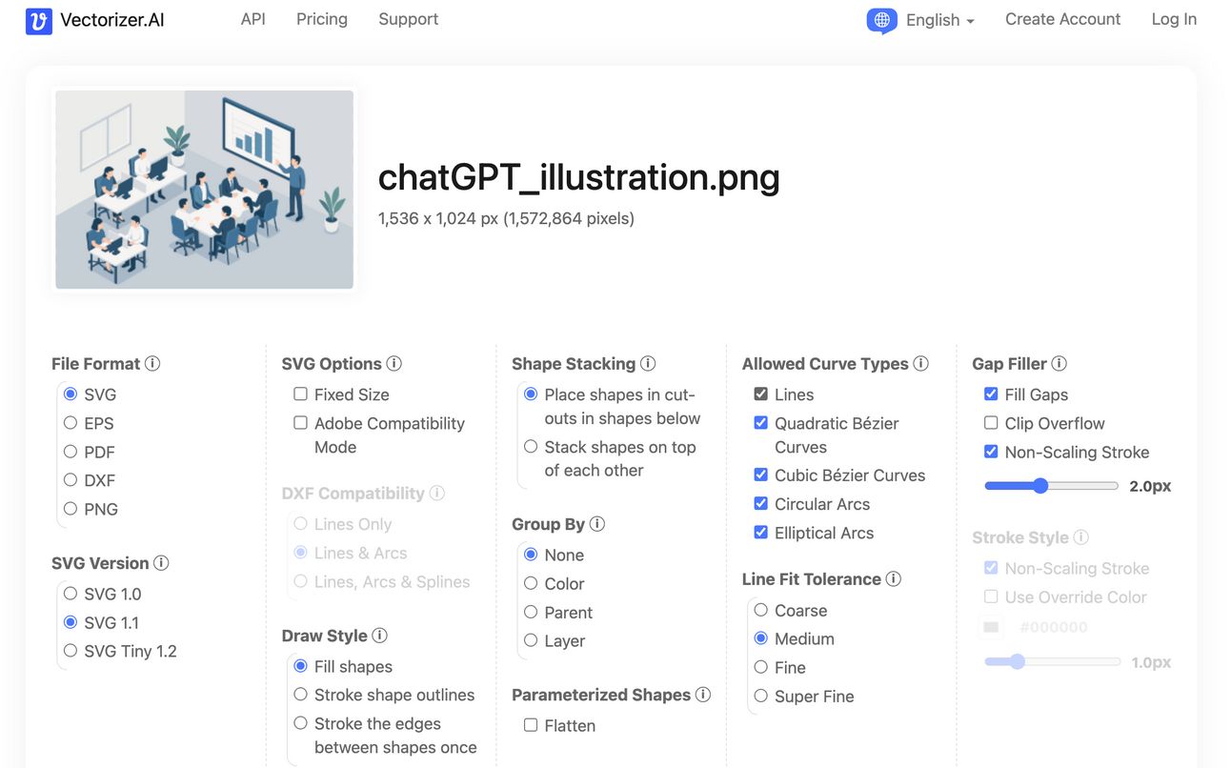Select Stack shapes on top option
Viewport: 1231px width, 768px height.
pos(531,446)
